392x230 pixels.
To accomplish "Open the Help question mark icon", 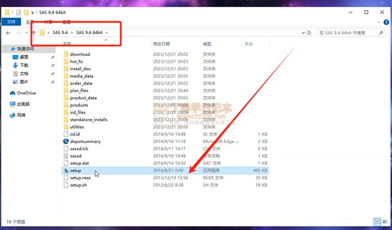I will 386,22.
